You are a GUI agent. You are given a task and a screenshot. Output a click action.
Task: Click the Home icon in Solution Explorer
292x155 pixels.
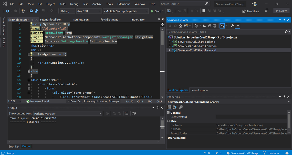tap(180, 26)
